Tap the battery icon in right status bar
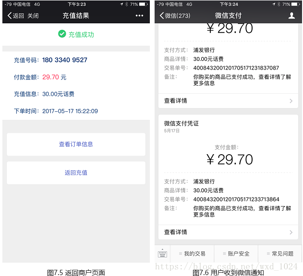 pos(296,4)
